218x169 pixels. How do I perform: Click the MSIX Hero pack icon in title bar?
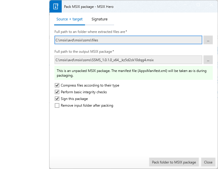pos(56,6)
